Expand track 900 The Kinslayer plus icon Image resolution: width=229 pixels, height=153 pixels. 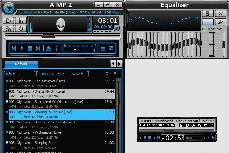[x=7, y=81]
